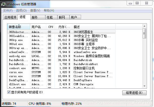Click the Task Manager title bar icon

(x=3, y=4)
